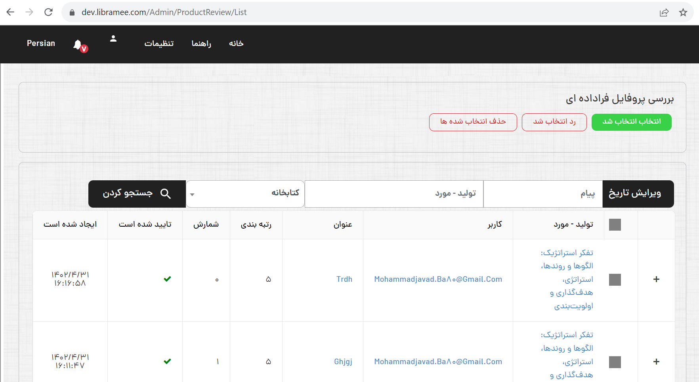Open the راهنما menu in navbar

201,44
